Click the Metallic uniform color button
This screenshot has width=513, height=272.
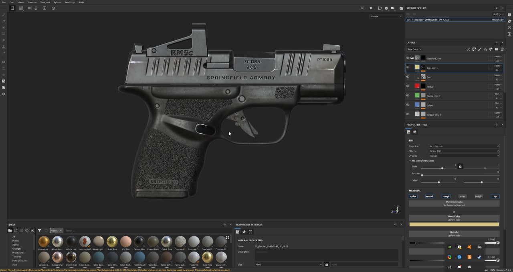(x=454, y=234)
